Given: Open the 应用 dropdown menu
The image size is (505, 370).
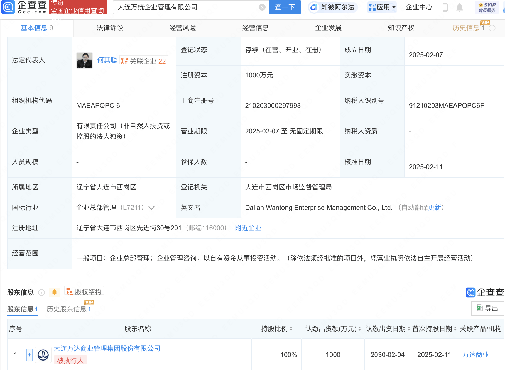Looking at the screenshot, I should pos(382,7).
